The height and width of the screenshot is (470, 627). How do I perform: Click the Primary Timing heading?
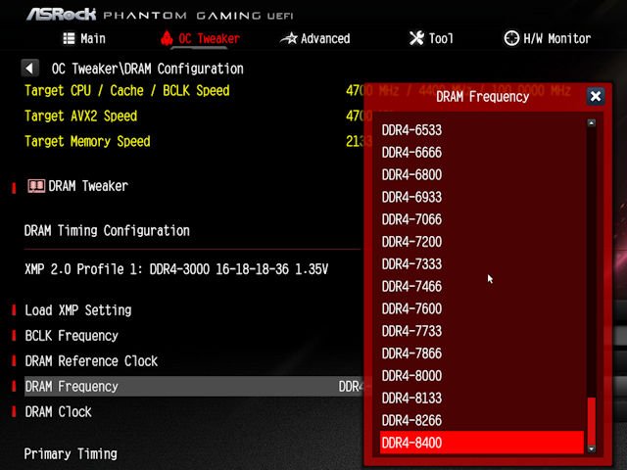(x=71, y=454)
